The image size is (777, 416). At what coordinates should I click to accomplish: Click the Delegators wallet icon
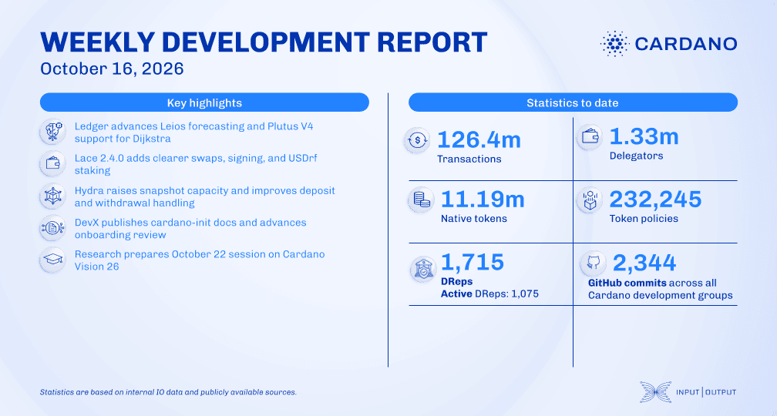point(590,137)
